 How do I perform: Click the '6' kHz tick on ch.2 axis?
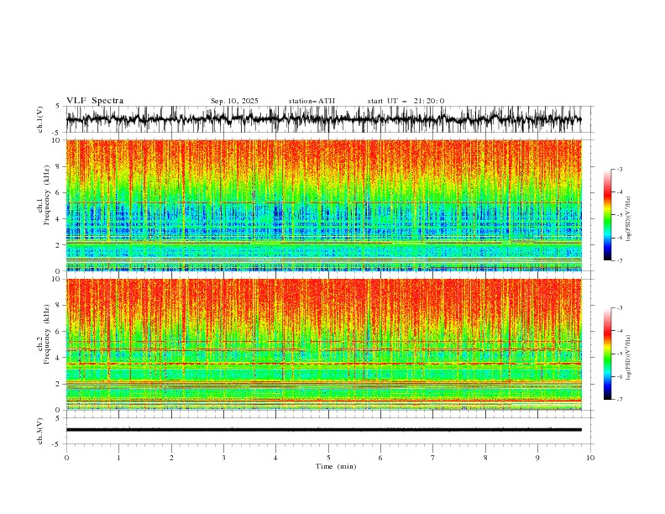60,331
